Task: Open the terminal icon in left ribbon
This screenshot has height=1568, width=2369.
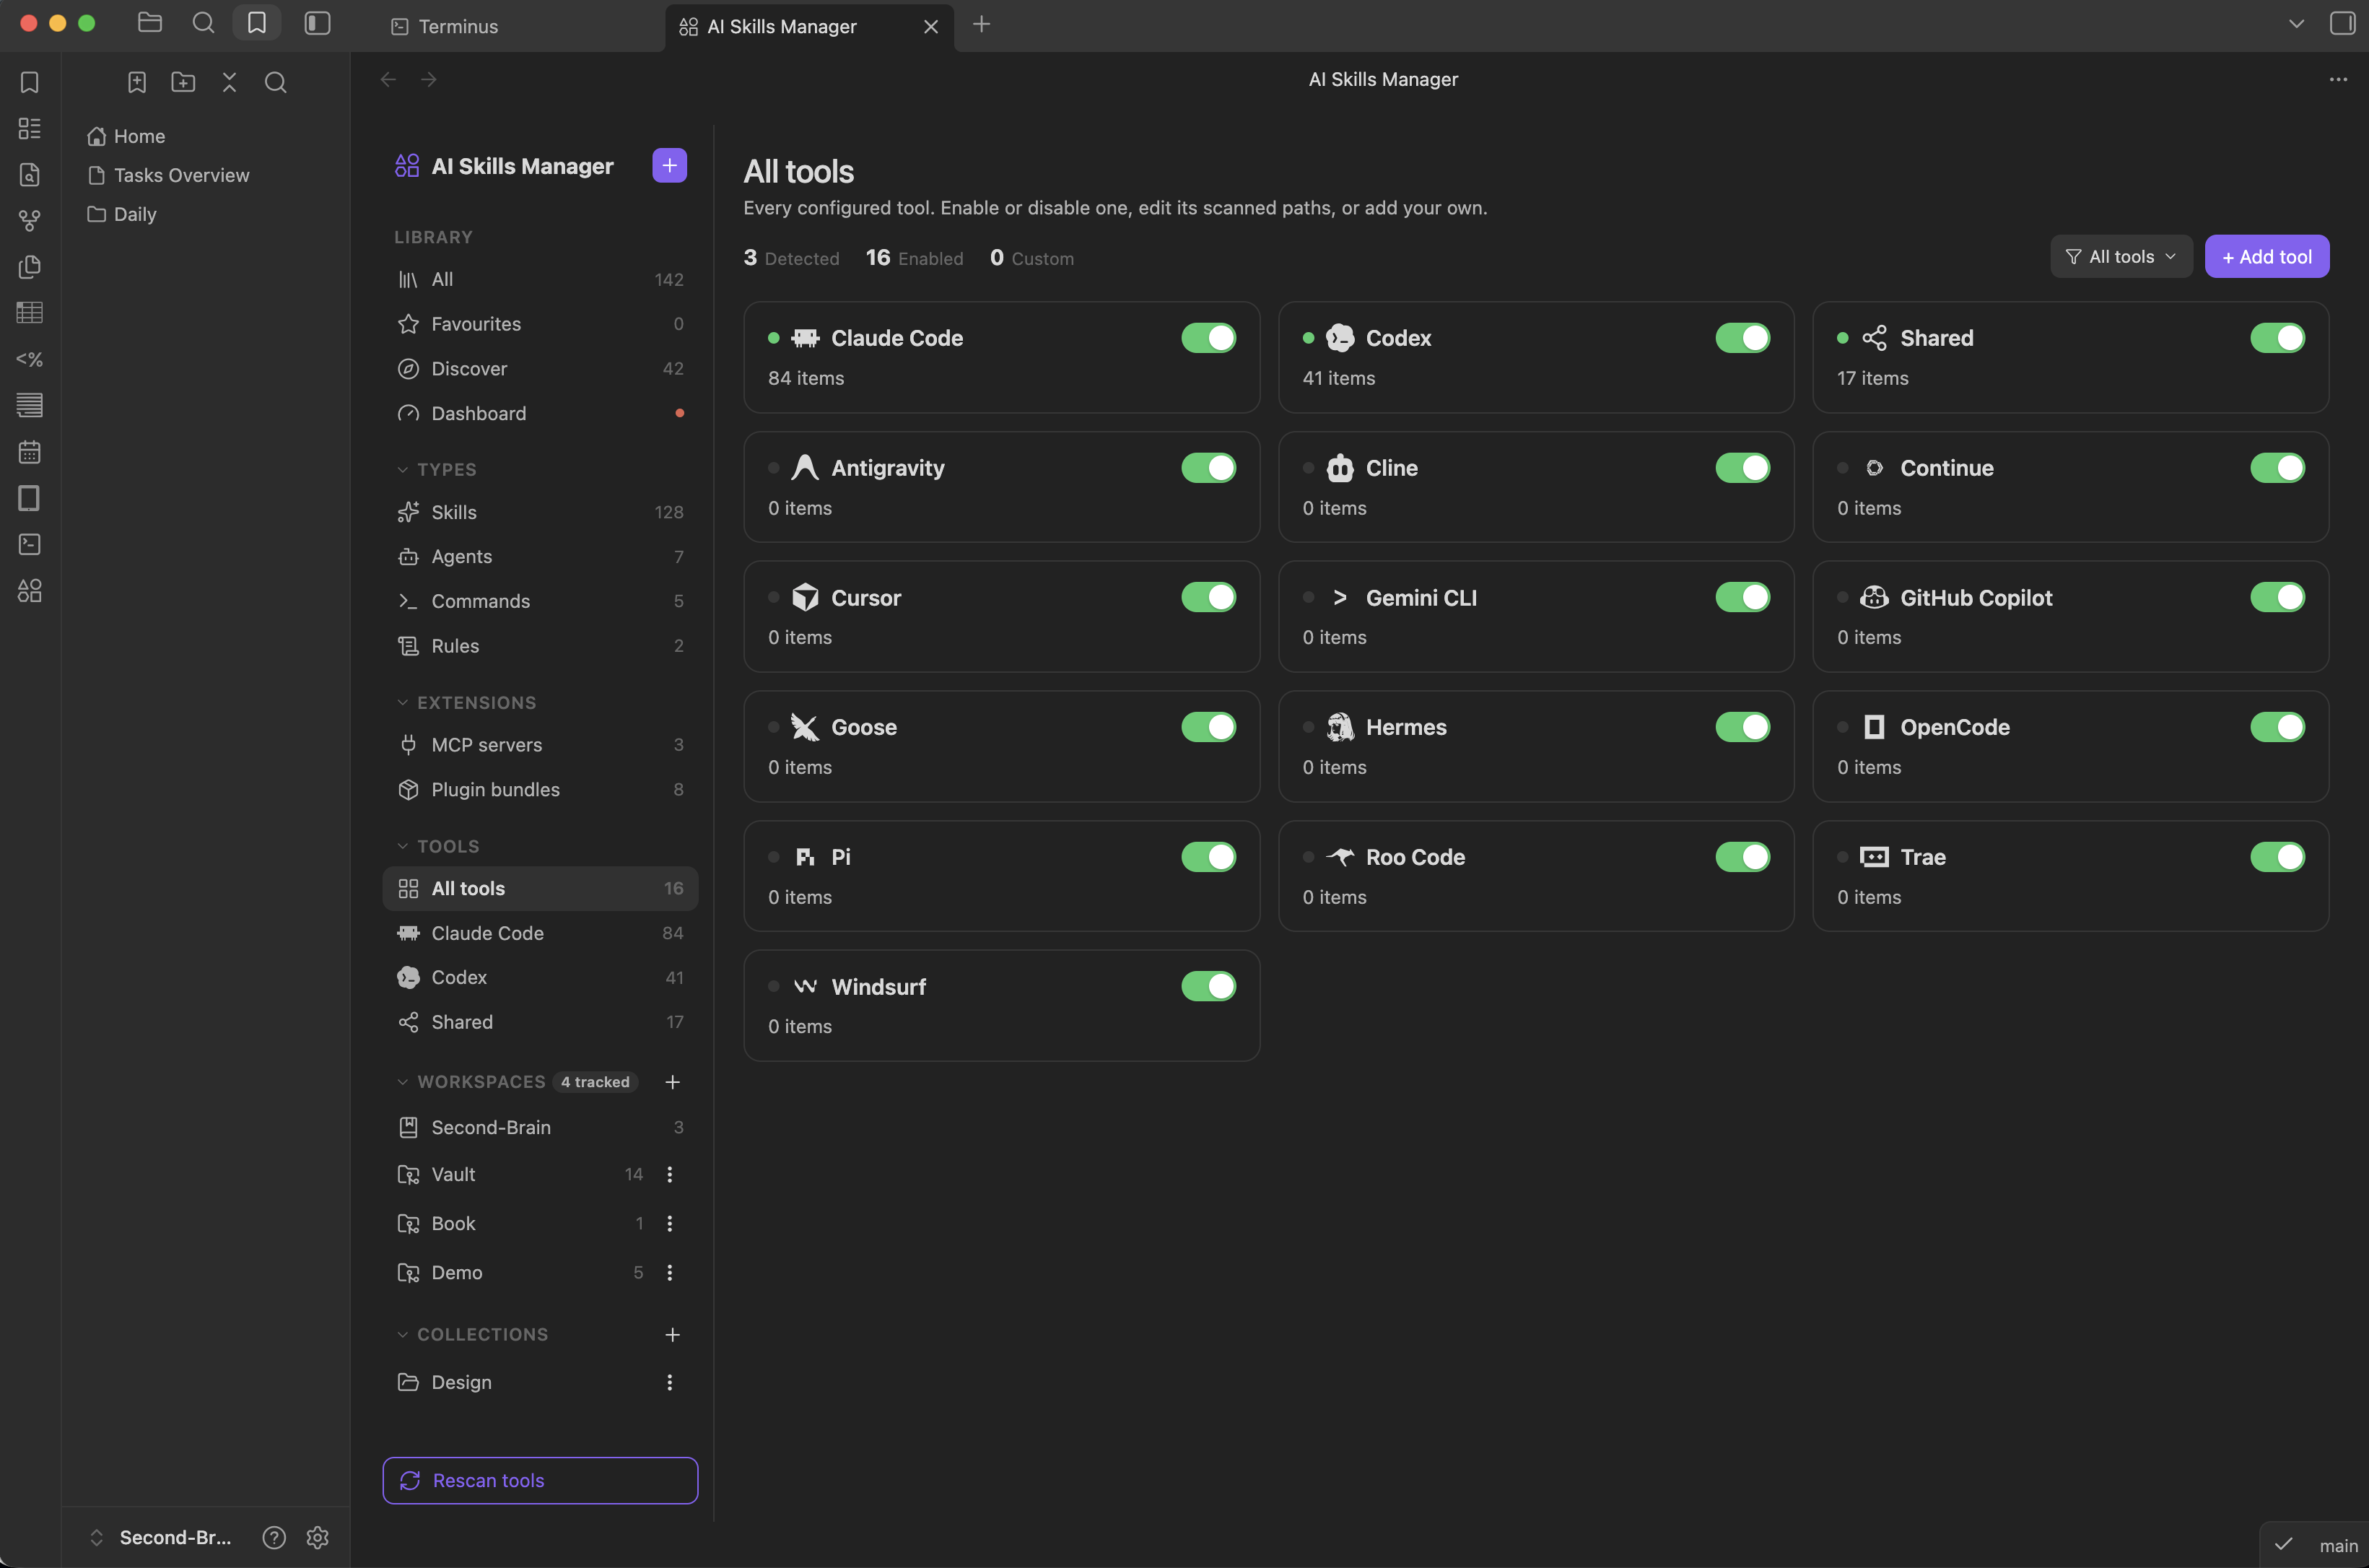Action: tap(30, 544)
